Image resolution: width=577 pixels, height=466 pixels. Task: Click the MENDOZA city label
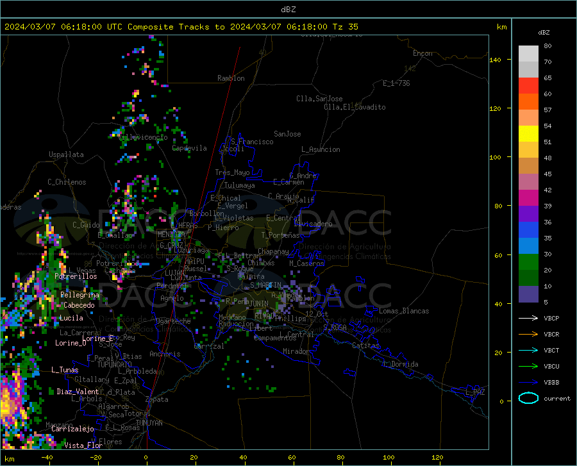click(x=171, y=235)
